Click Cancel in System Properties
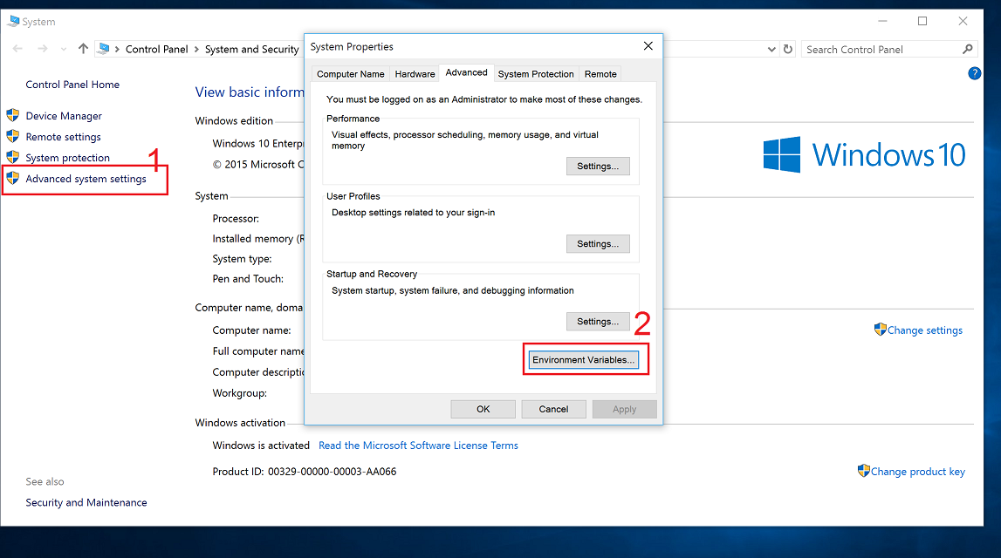The width and height of the screenshot is (1001, 558). (553, 409)
